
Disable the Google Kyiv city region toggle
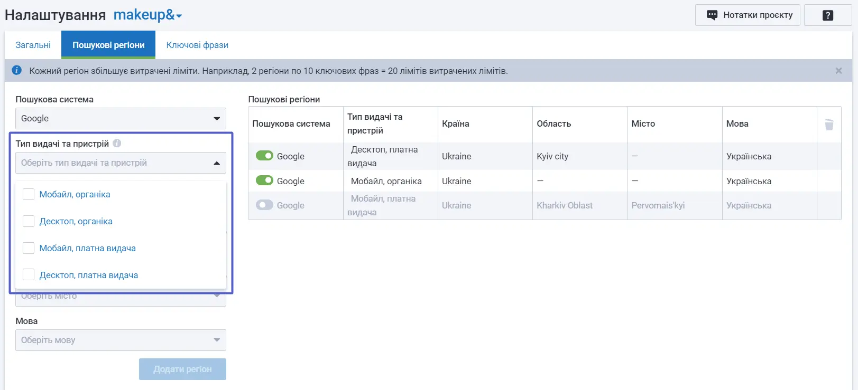click(264, 156)
